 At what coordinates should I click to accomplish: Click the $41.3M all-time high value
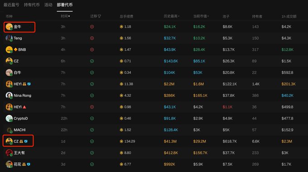(x=170, y=141)
